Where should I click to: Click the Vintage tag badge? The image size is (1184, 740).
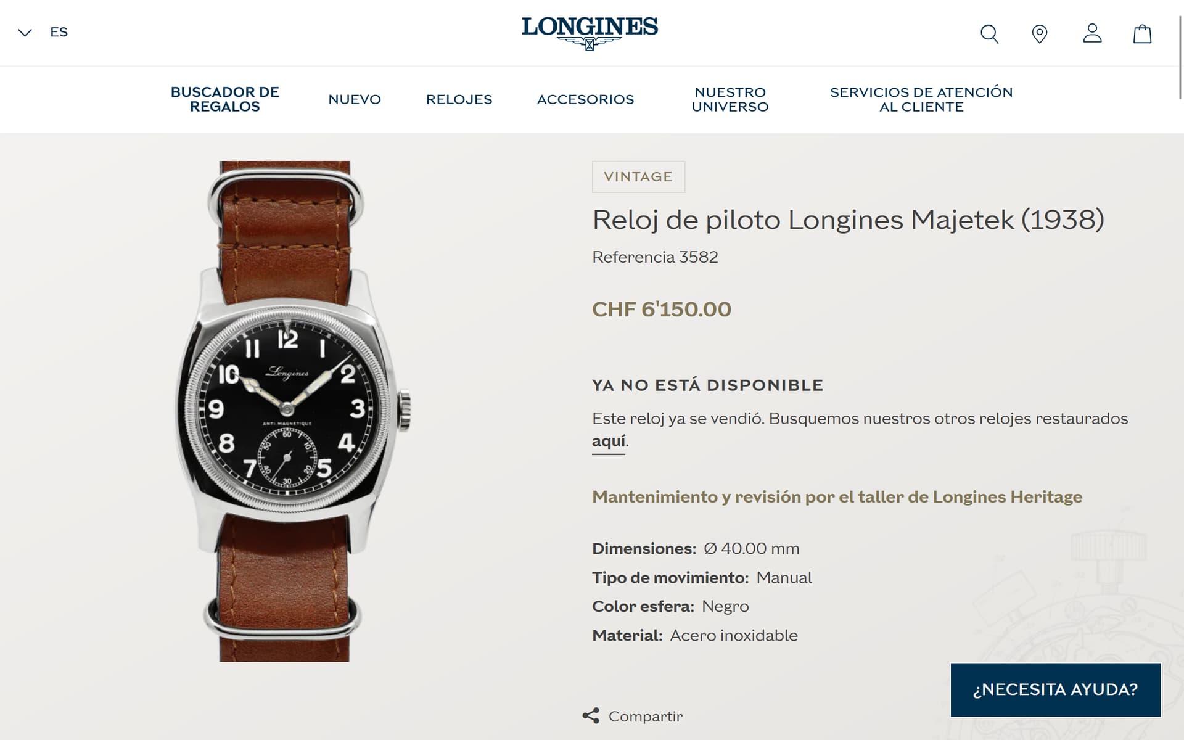(638, 177)
